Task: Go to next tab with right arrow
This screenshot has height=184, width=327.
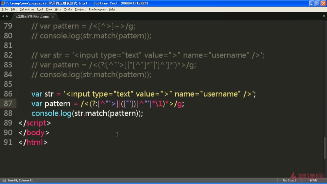Action: [7, 16]
